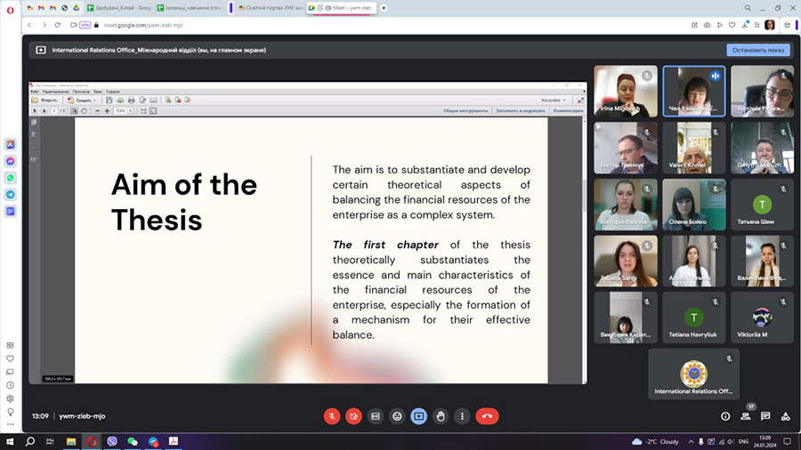Open Telegram in the Opera sidebar

(10, 195)
